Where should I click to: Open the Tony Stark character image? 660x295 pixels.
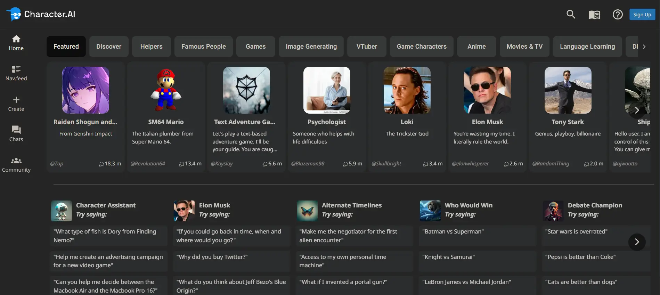568,90
